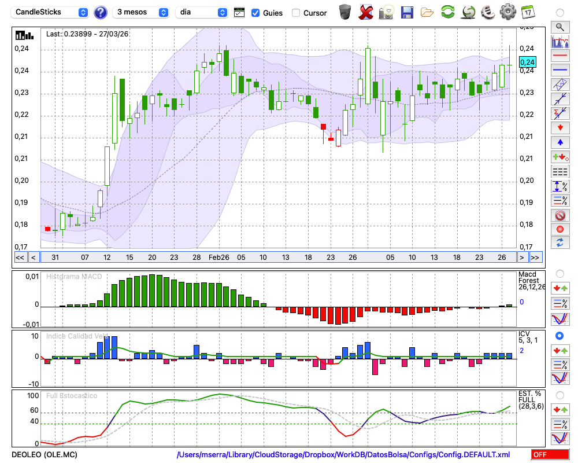Click the '<<' jump backward button
The width and height of the screenshot is (578, 463).
(x=20, y=257)
